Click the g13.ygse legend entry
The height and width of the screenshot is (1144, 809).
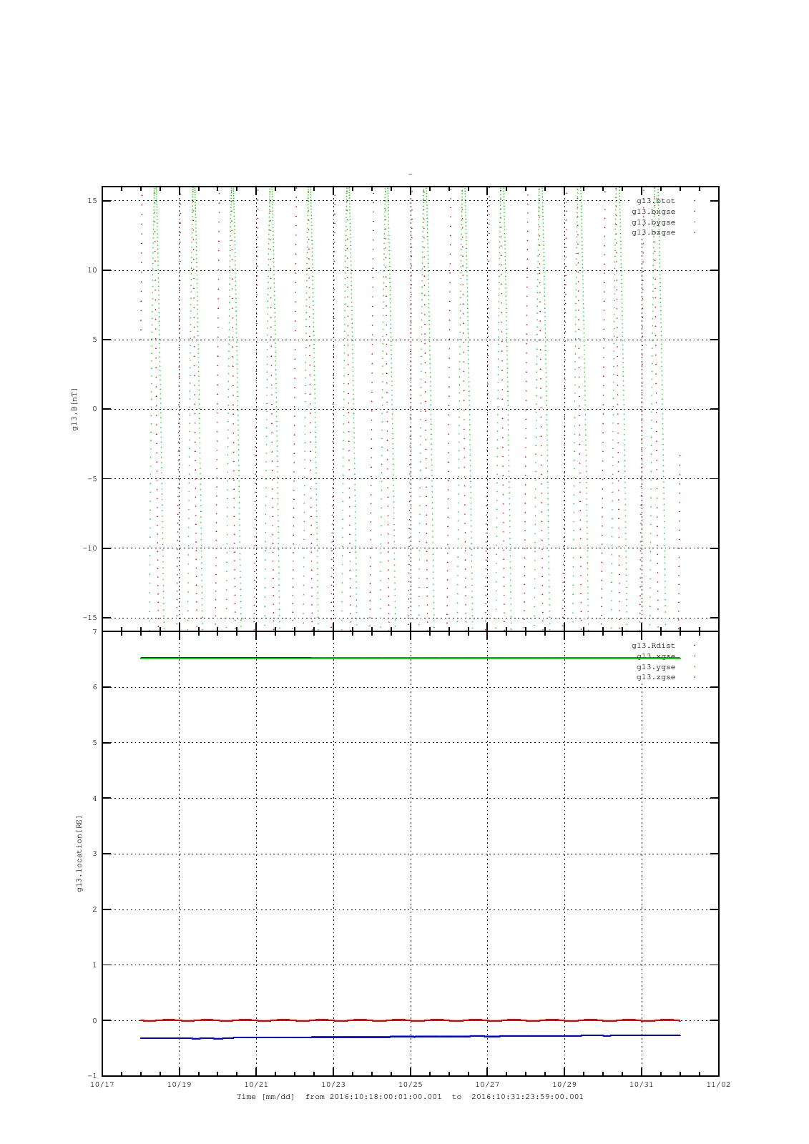click(655, 667)
